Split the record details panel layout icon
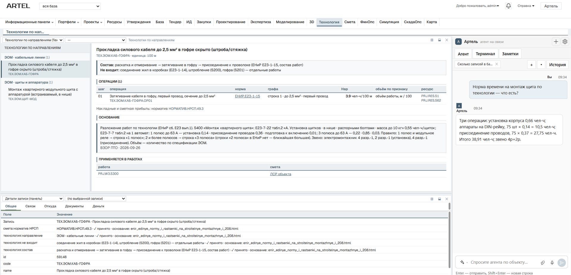 (432, 199)
